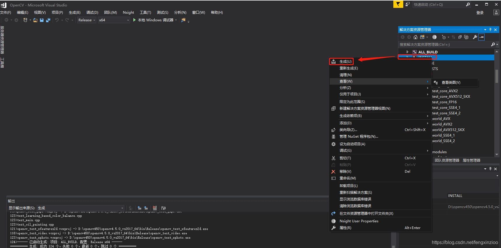Viewport: 501px width, 248px height.
Task: Expand the 添加(D) submenu
Action: point(380,123)
